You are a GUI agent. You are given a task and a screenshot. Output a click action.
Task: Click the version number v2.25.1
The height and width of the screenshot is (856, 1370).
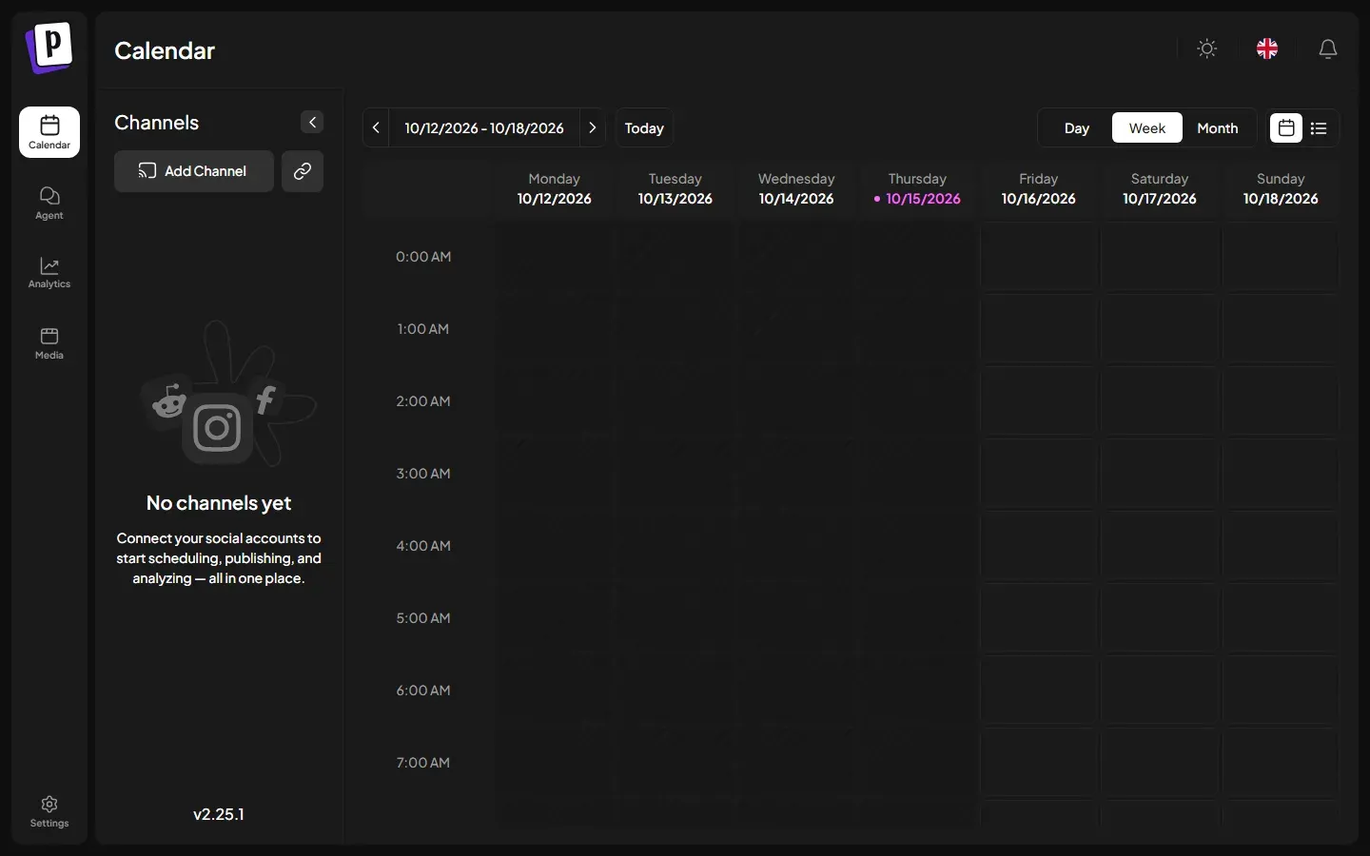click(219, 814)
